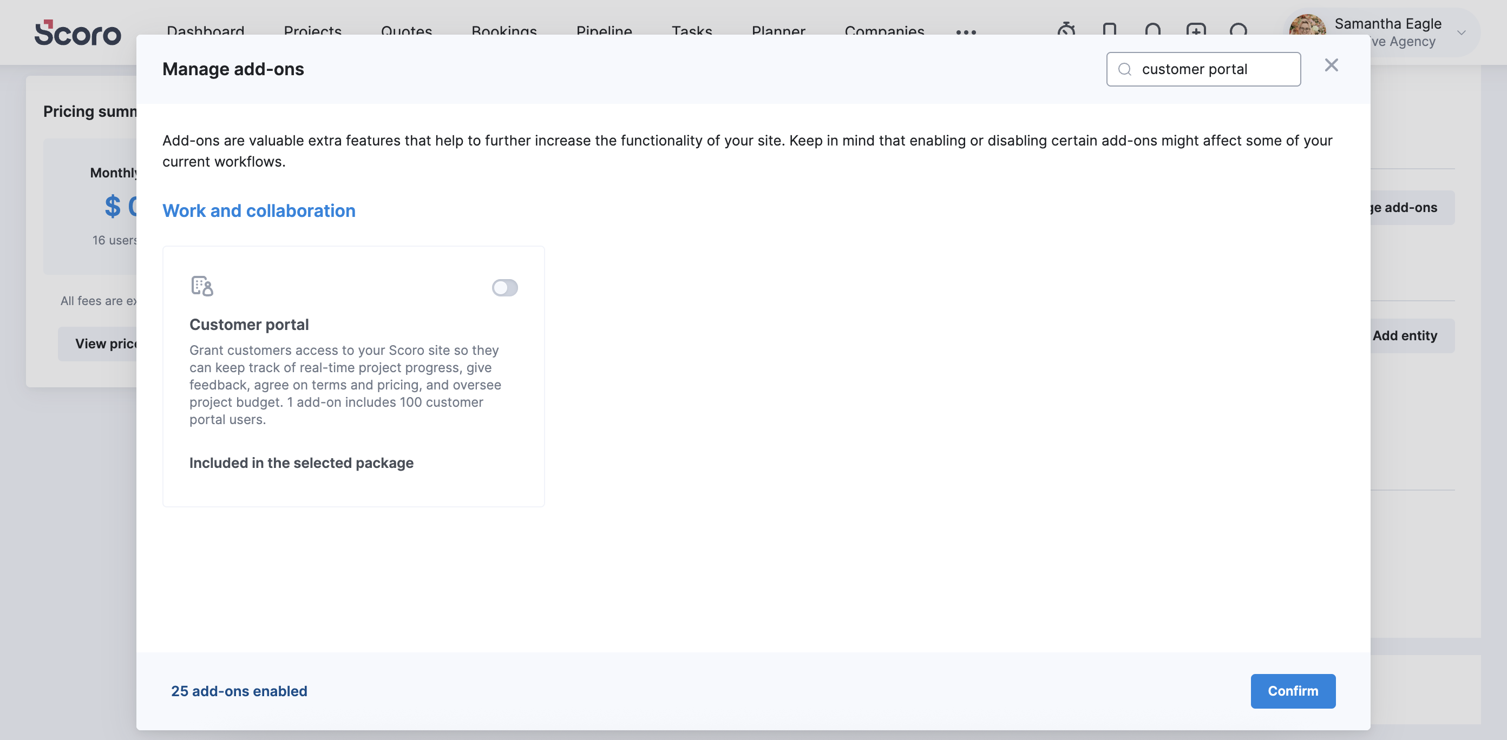Screen dimensions: 1507x740
Task: Go to Tasks in the navigation
Action: (x=692, y=30)
